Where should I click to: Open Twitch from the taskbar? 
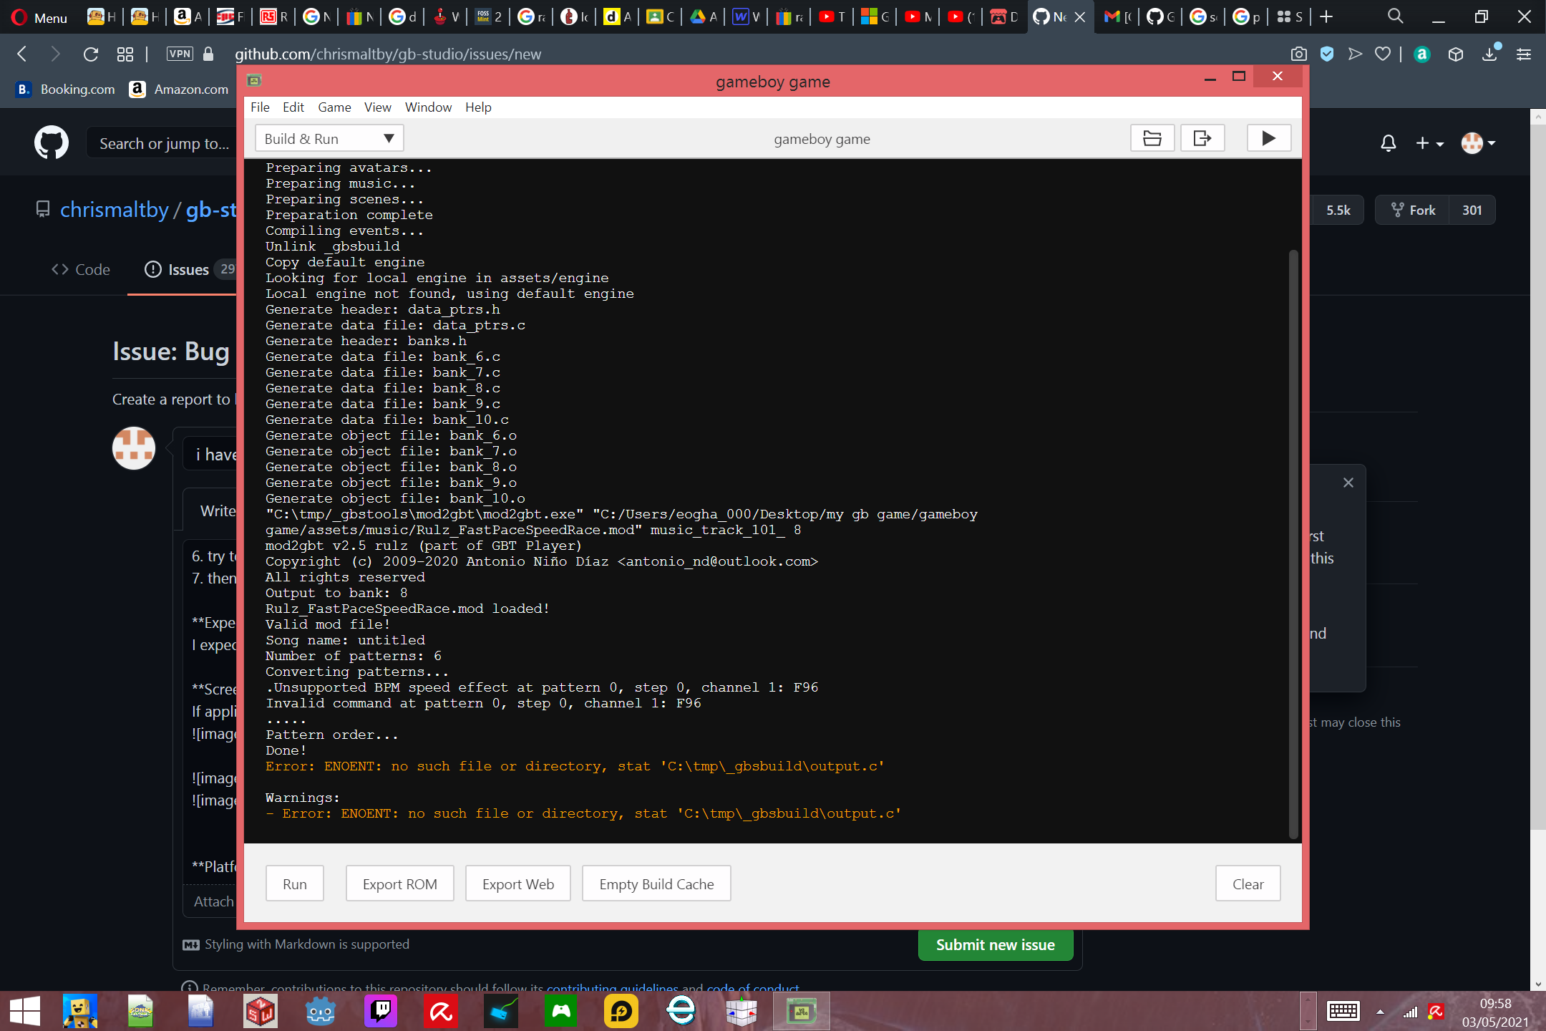381,1011
